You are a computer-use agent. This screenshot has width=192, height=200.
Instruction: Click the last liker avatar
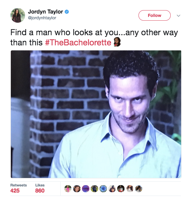pyautogui.click(x=138, y=188)
